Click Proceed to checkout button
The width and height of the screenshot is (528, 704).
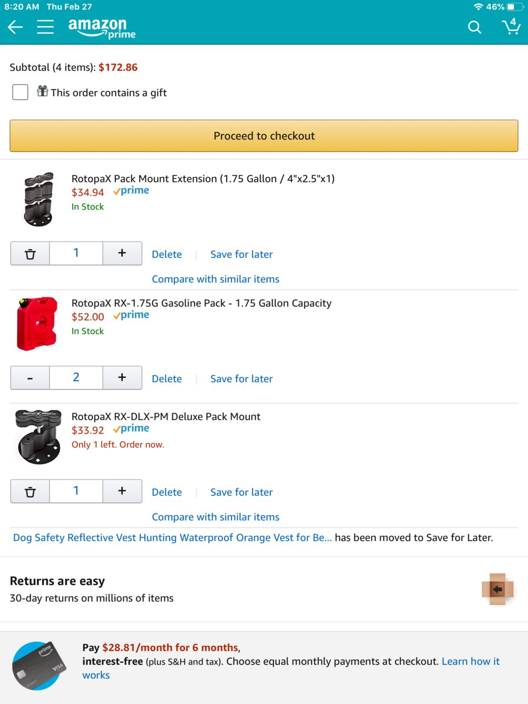264,136
